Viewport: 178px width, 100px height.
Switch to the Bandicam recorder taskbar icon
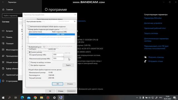(x=48, y=97)
